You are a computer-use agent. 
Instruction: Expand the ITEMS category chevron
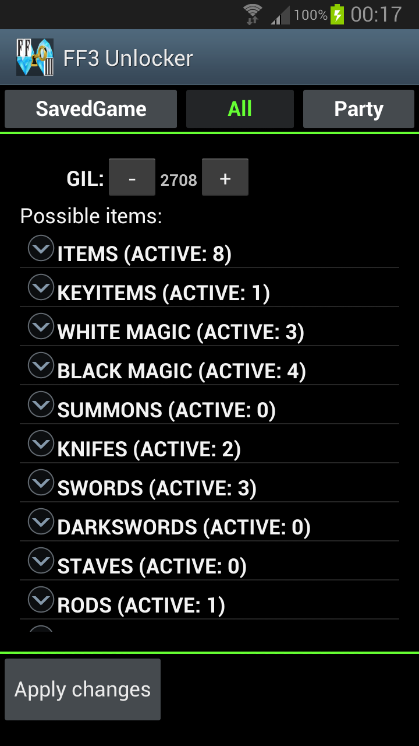41,248
